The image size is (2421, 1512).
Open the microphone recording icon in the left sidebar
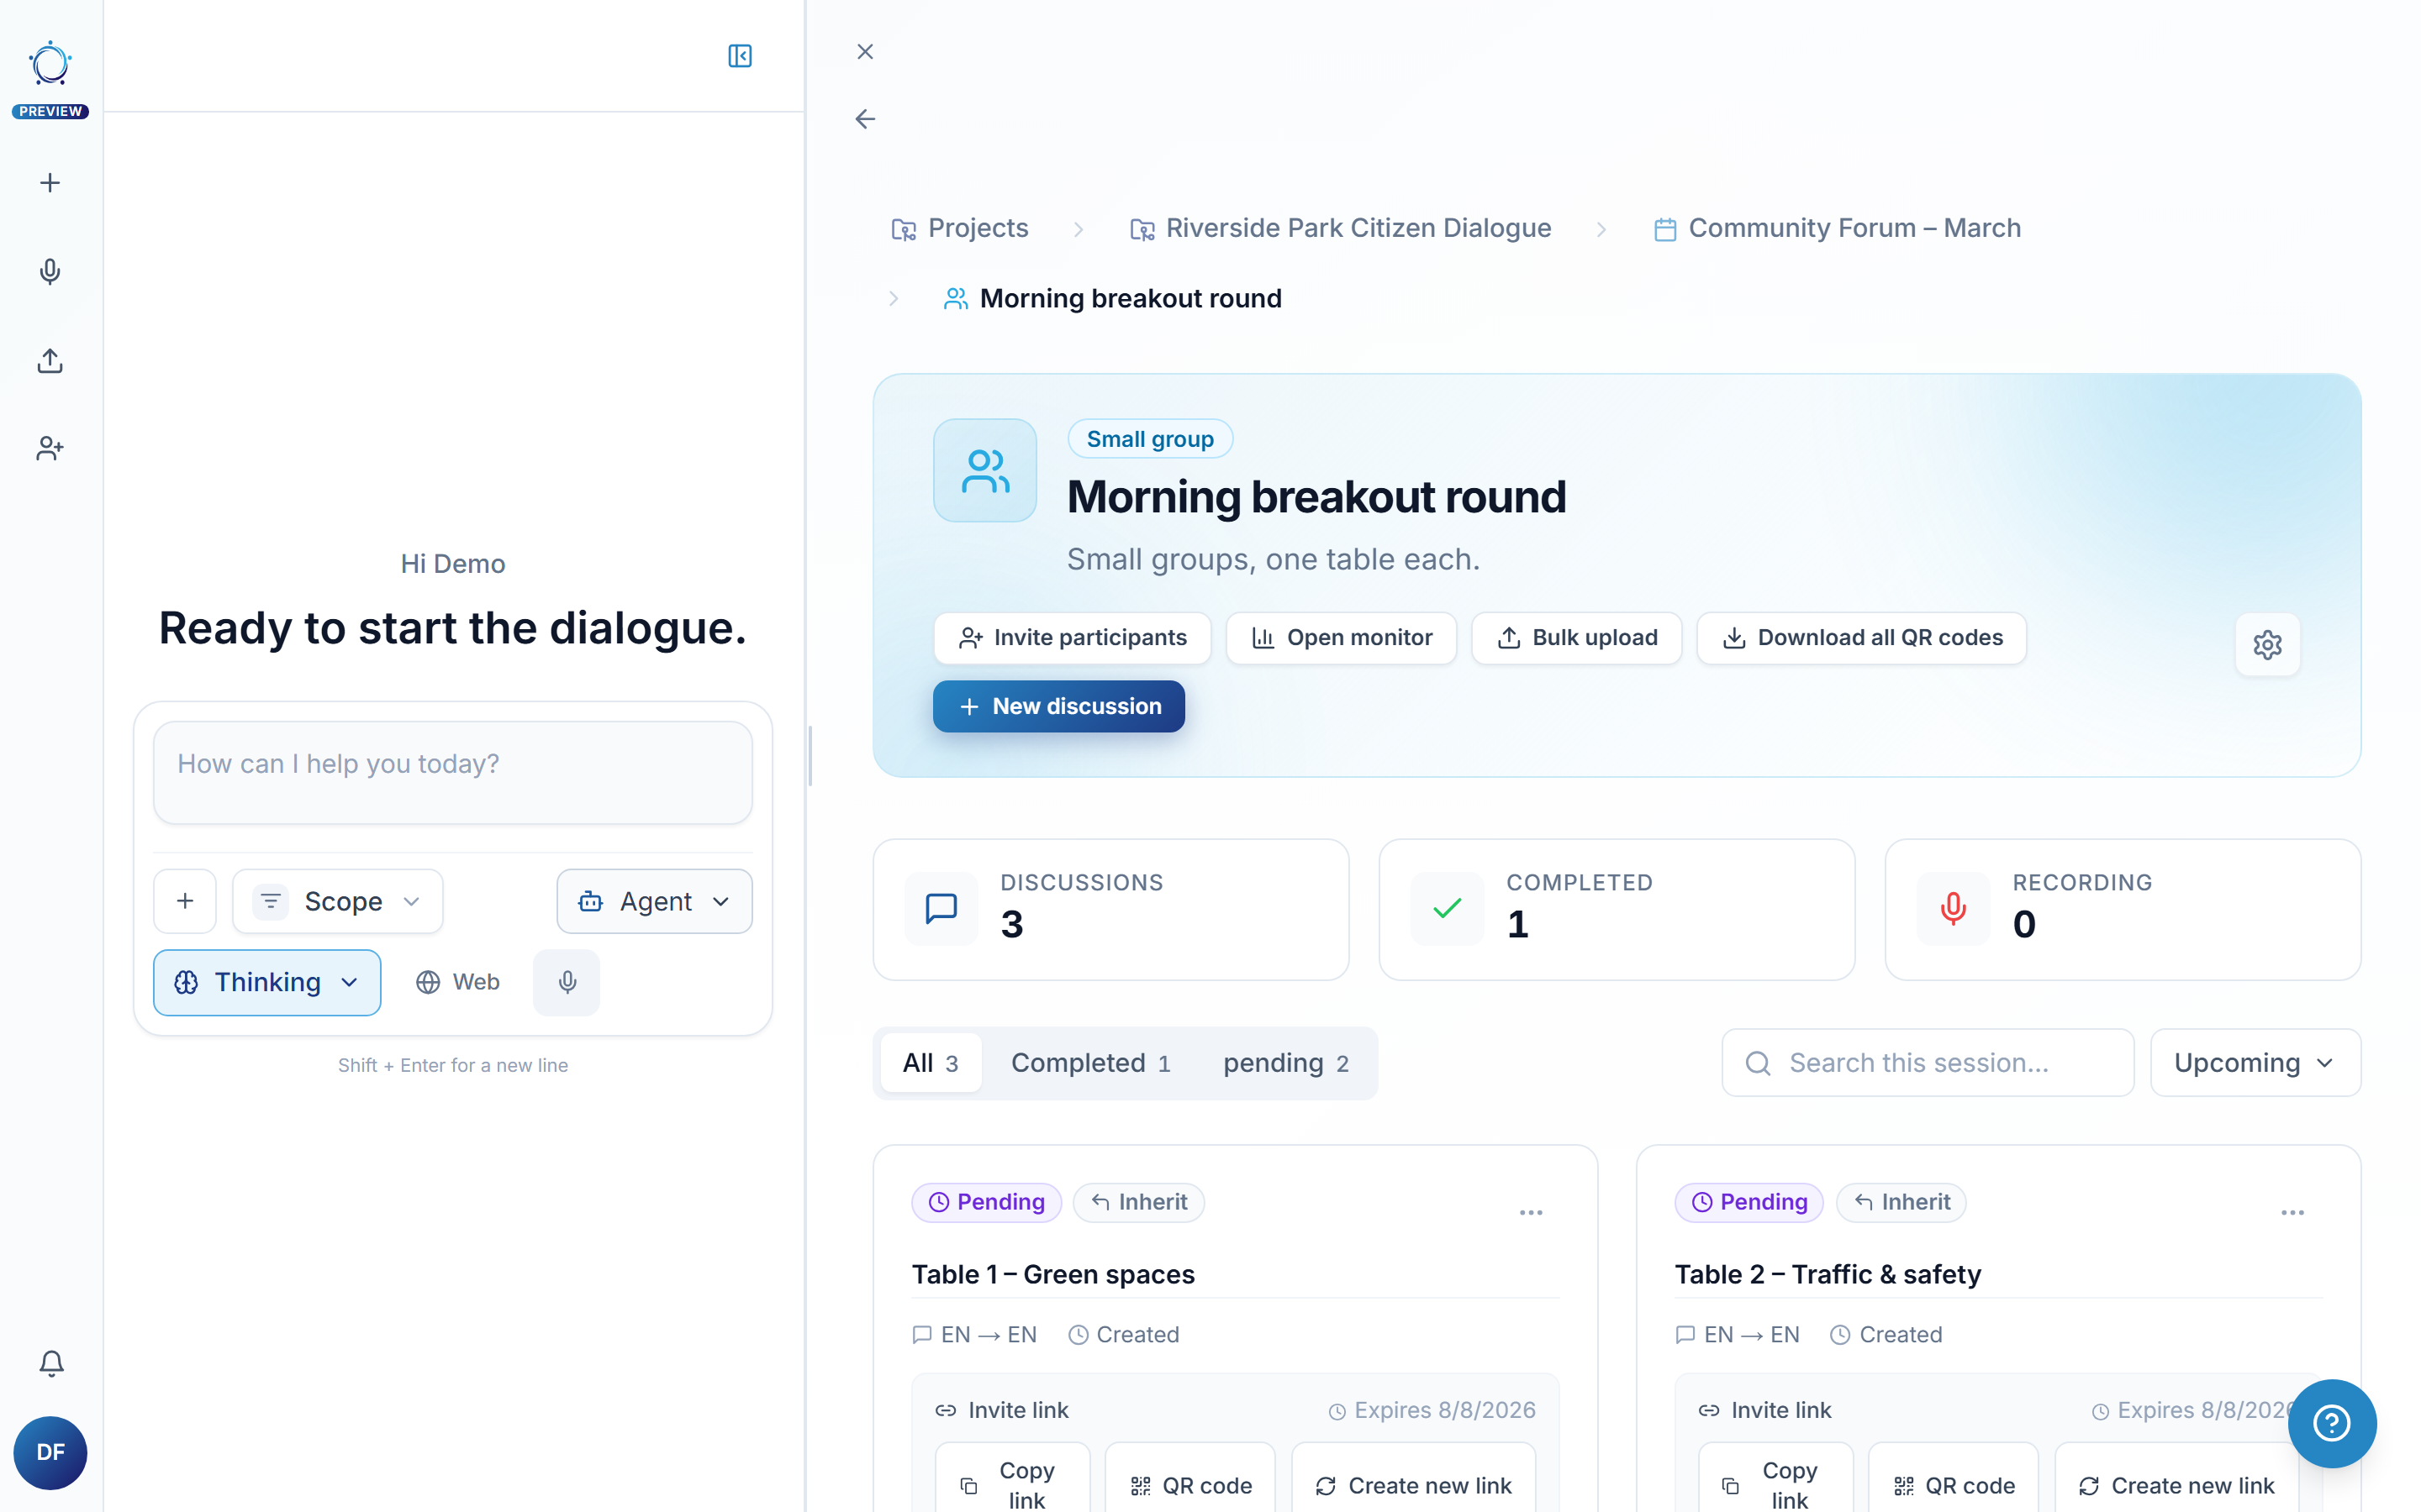coord(50,272)
